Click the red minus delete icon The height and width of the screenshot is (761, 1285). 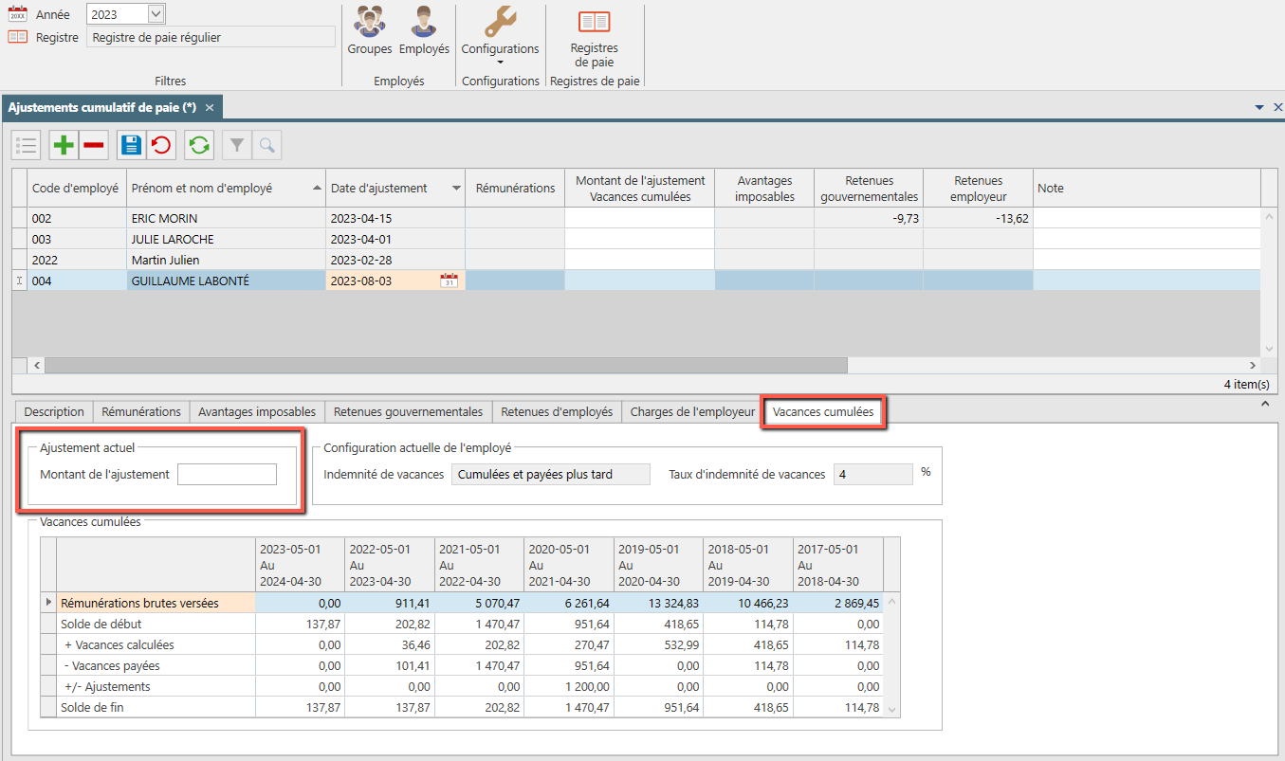[93, 145]
